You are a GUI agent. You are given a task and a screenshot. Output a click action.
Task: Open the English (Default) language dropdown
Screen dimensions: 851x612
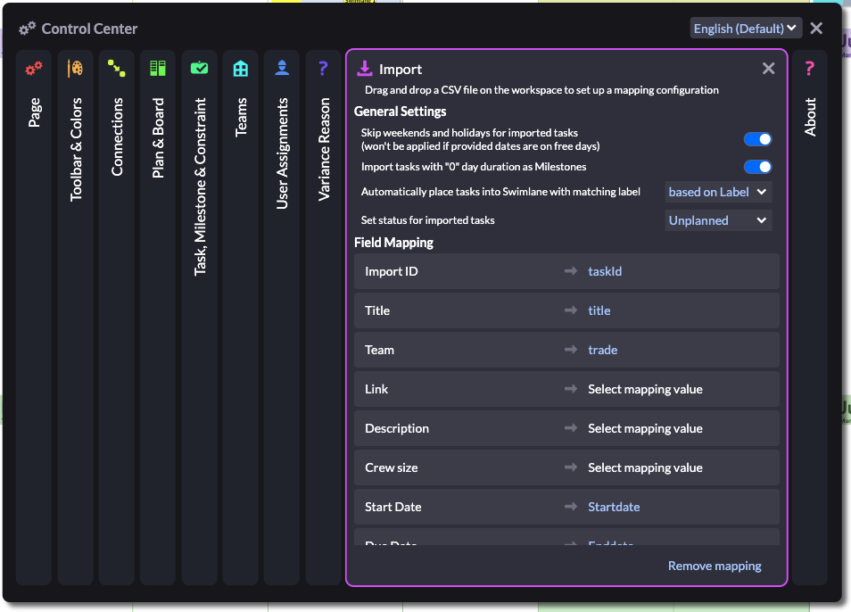[x=745, y=29]
